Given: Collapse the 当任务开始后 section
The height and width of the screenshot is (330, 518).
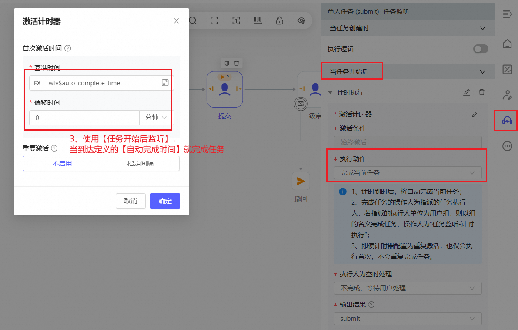Looking at the screenshot, I should [482, 71].
